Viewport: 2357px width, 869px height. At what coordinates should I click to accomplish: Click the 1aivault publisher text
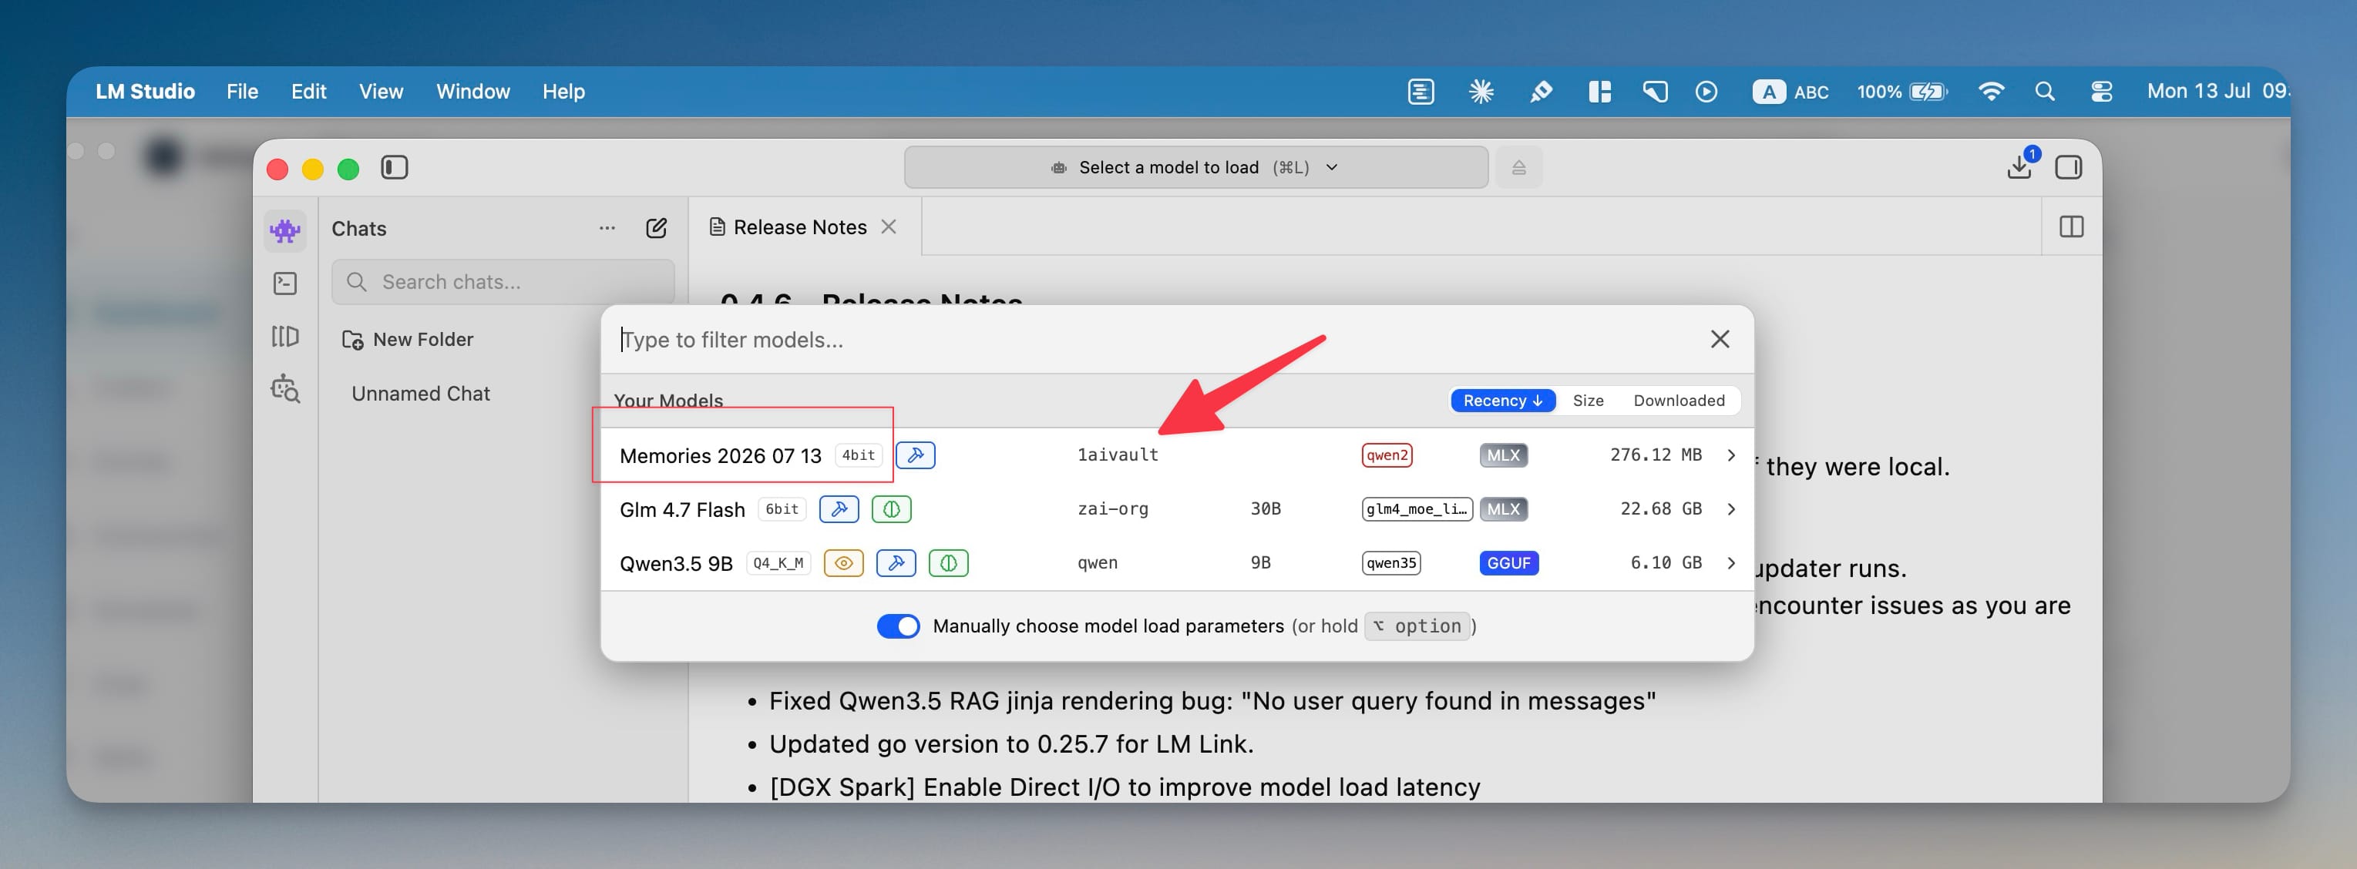coord(1118,455)
